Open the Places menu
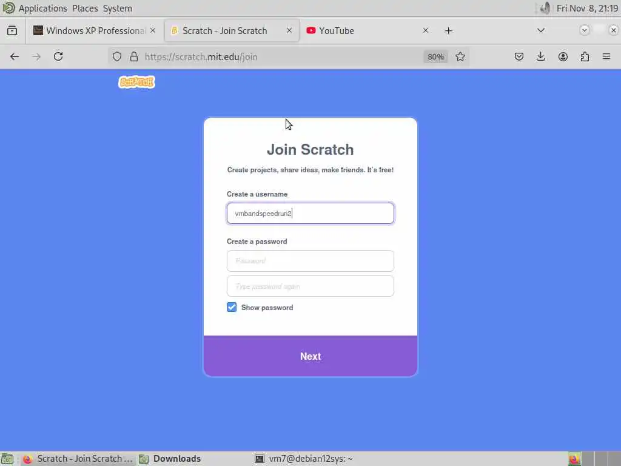The width and height of the screenshot is (621, 466). click(x=85, y=8)
